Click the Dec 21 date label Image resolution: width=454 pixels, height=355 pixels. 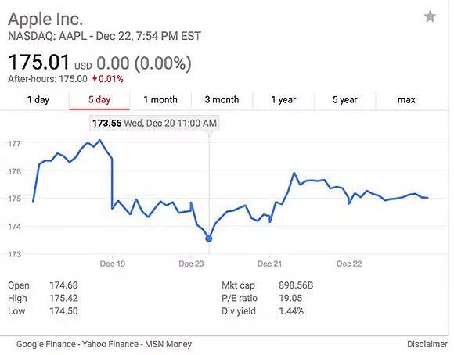[269, 264]
